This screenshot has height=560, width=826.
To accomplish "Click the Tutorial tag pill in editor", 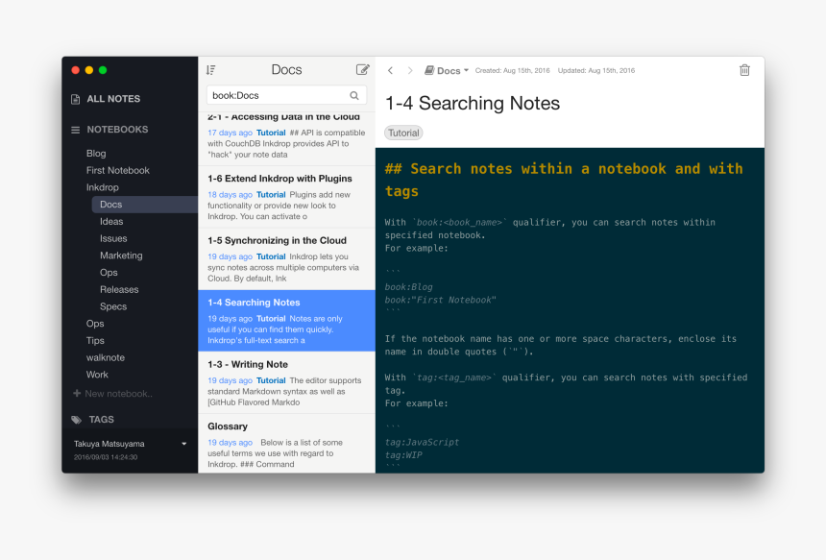I will [403, 134].
